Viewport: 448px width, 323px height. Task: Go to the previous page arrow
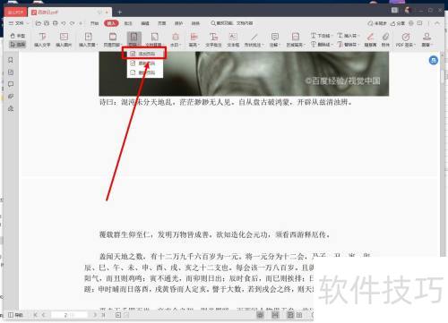click(x=44, y=315)
